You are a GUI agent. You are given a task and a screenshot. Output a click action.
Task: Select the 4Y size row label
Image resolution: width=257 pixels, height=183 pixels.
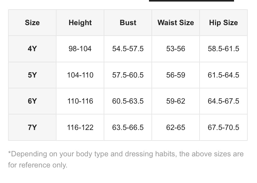[32, 49]
